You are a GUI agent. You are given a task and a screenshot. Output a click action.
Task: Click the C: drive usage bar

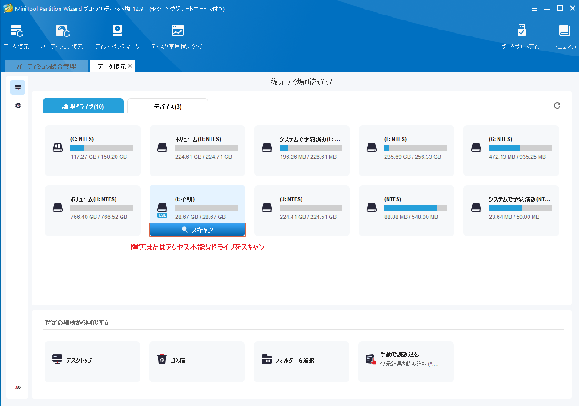click(102, 148)
